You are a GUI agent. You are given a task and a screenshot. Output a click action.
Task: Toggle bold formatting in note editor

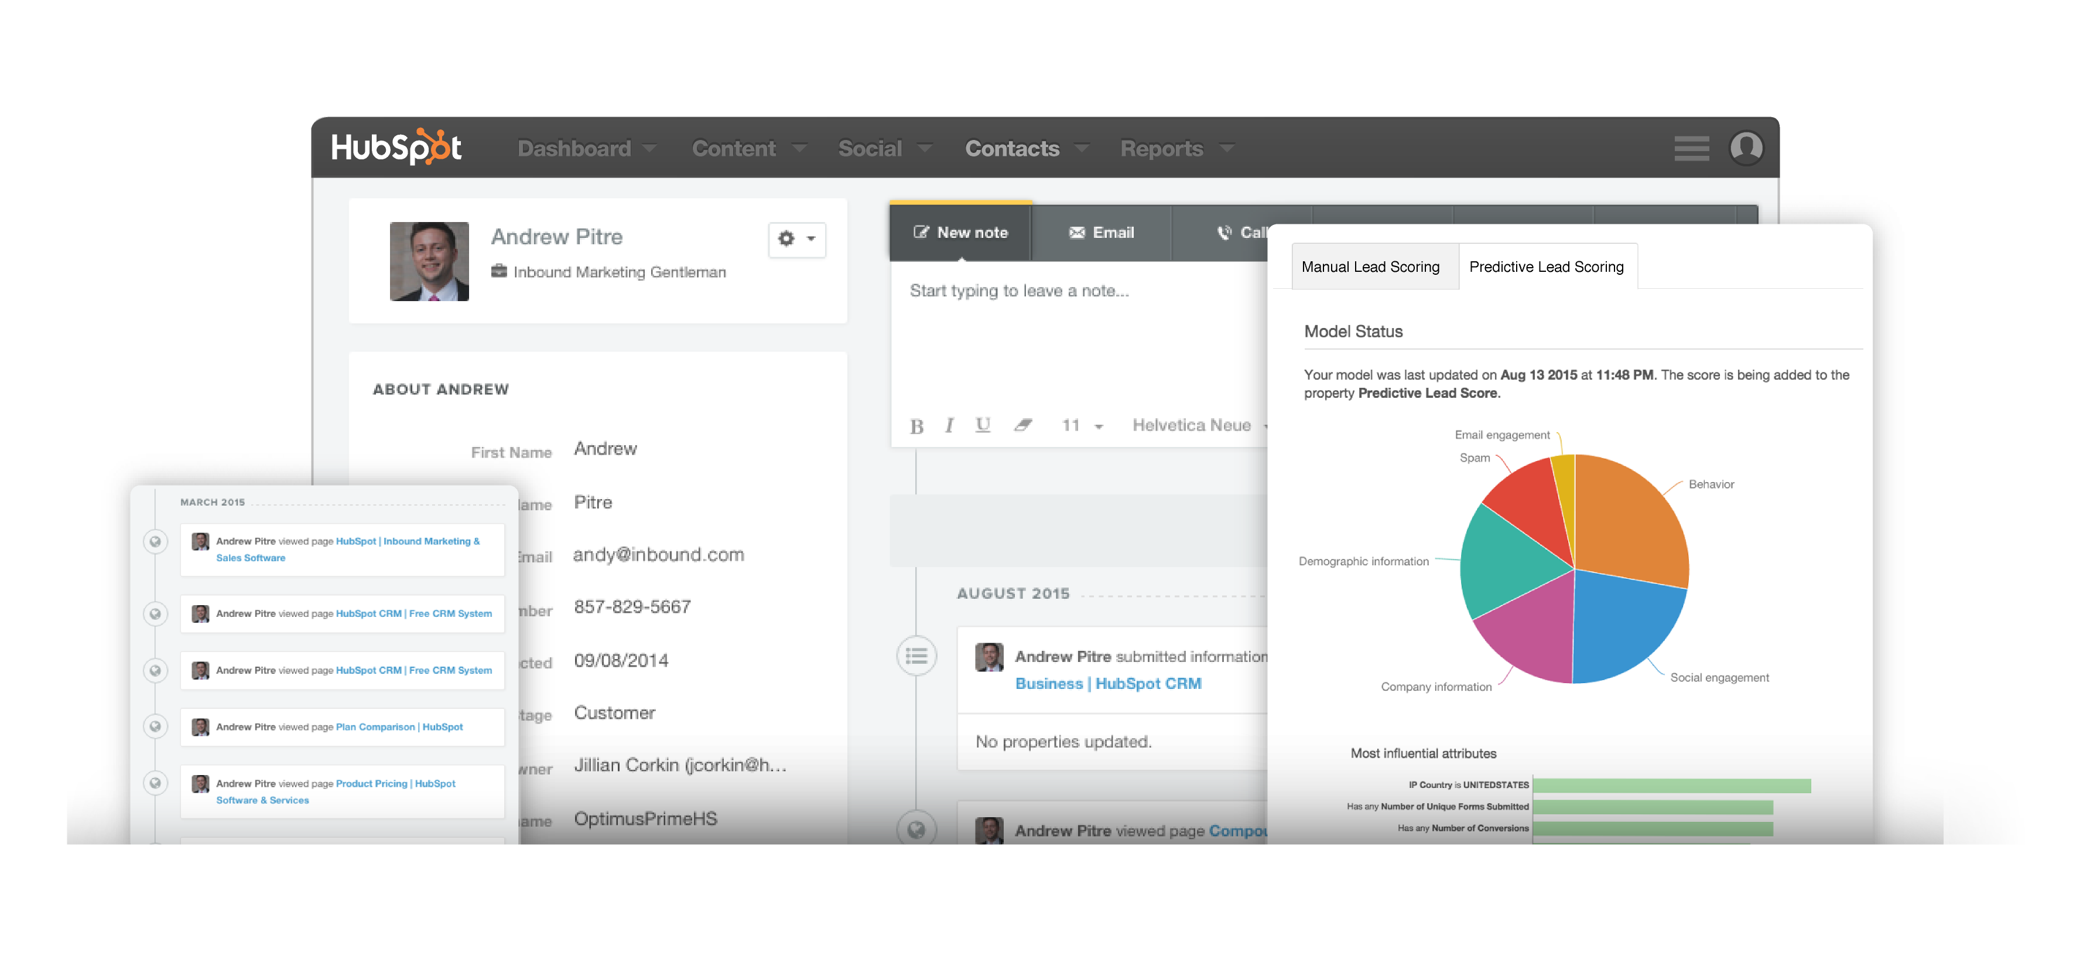(916, 426)
